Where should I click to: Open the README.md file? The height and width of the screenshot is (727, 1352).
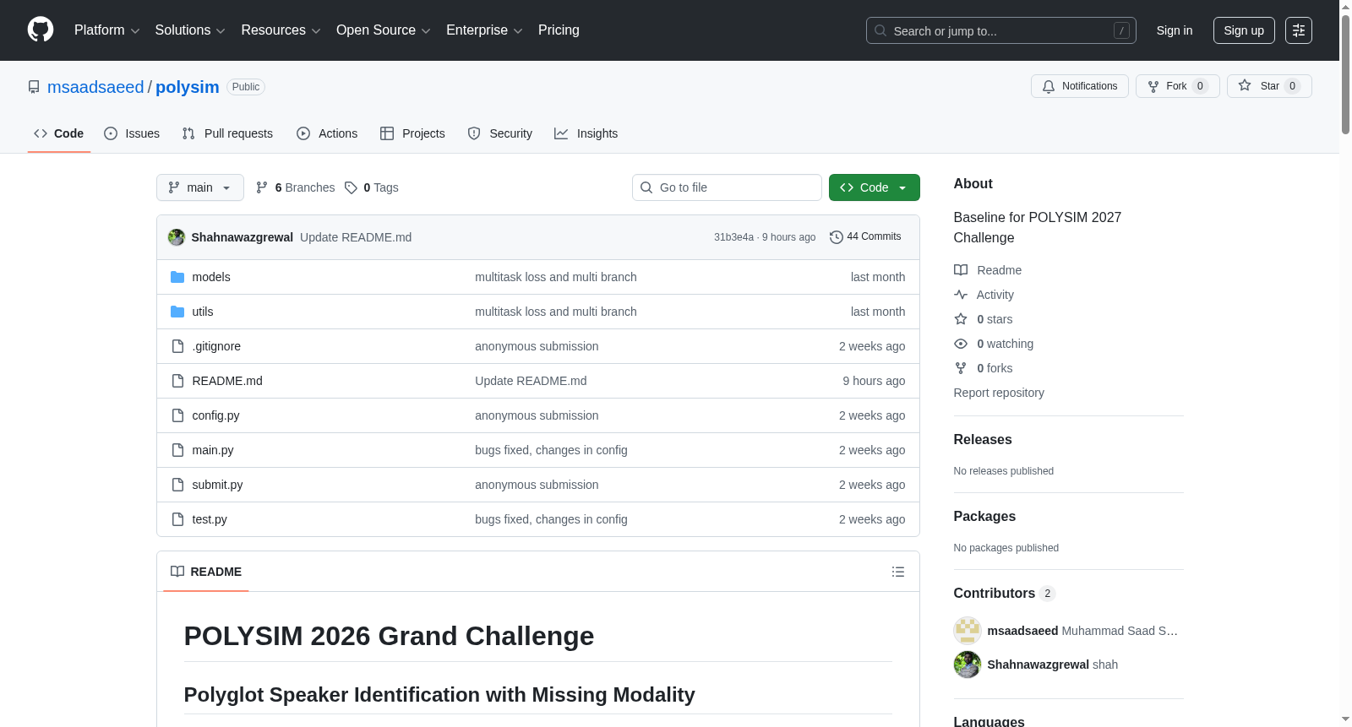click(x=227, y=381)
